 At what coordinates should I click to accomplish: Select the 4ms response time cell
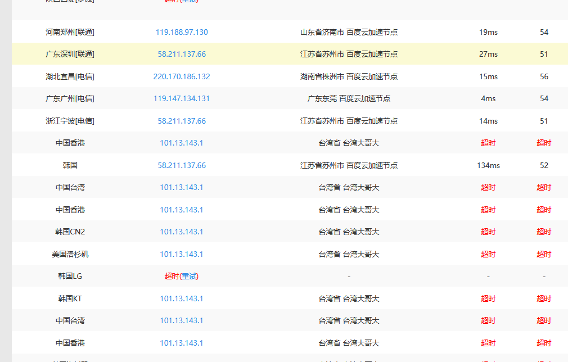tap(488, 98)
